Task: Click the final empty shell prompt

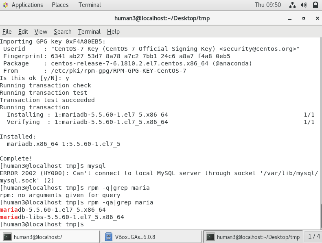Action: [x=42, y=225]
